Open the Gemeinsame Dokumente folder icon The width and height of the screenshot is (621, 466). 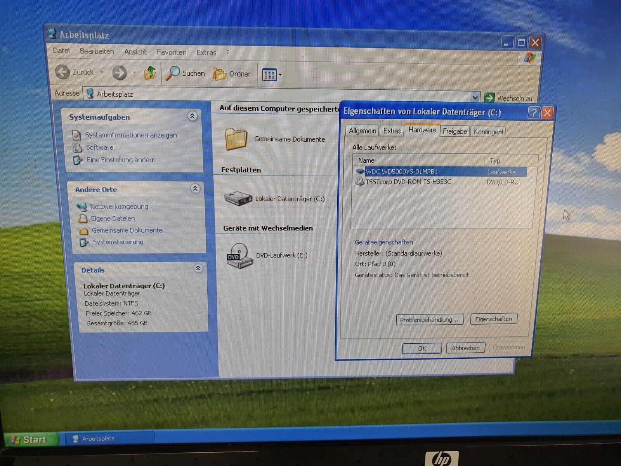[236, 139]
